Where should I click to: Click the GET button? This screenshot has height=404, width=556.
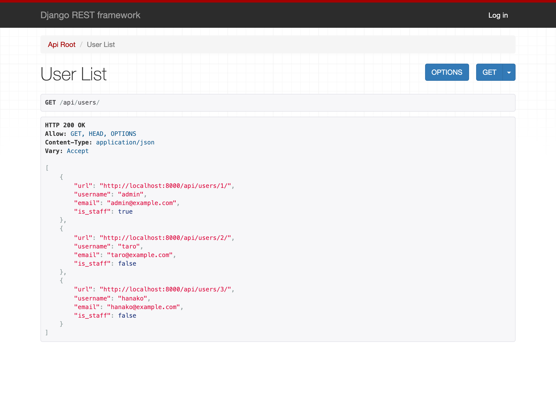[489, 72]
